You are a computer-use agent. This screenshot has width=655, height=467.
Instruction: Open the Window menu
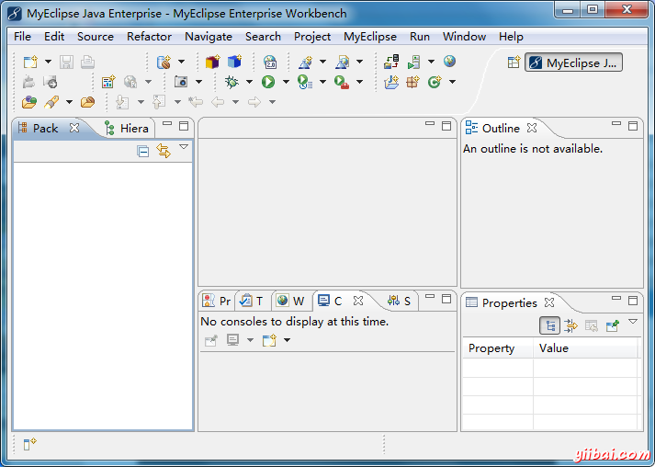(x=464, y=37)
